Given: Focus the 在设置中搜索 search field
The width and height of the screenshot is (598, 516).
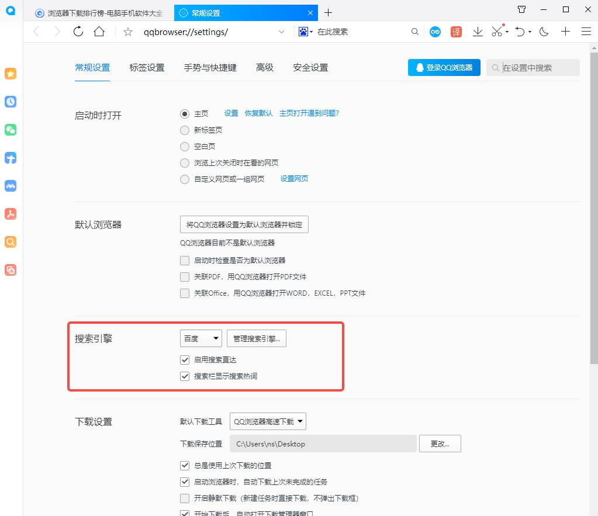Looking at the screenshot, I should 533,68.
